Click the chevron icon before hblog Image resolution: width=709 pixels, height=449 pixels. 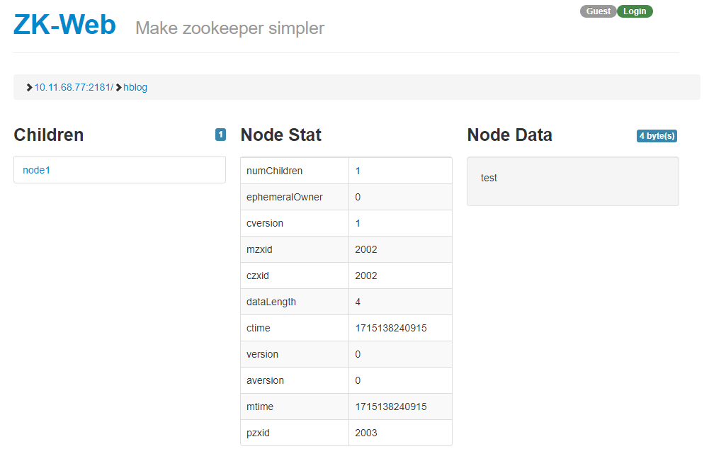click(118, 87)
